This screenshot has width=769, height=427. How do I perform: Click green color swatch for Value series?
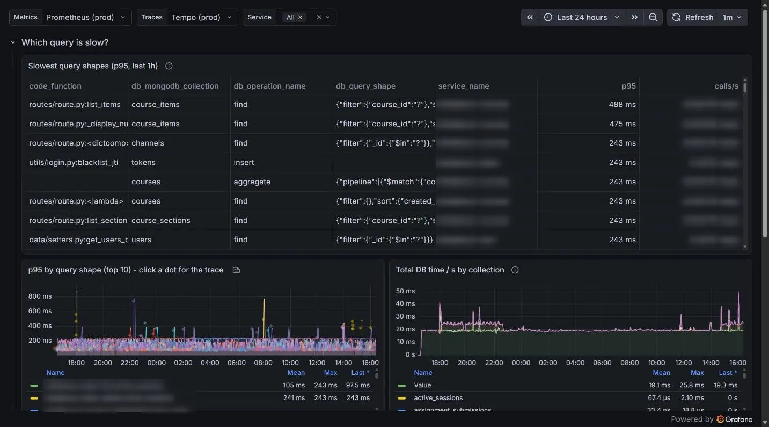point(402,386)
